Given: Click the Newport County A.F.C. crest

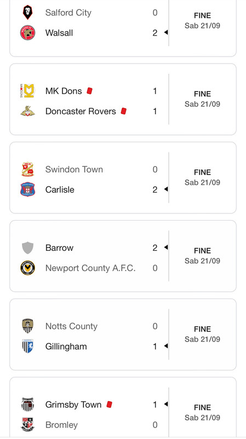Looking at the screenshot, I should tap(28, 268).
